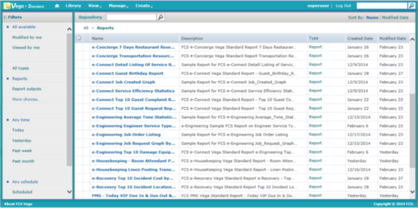Open e-Concierge Transportation Resource report
This screenshot has height=208, width=418.
[133, 56]
